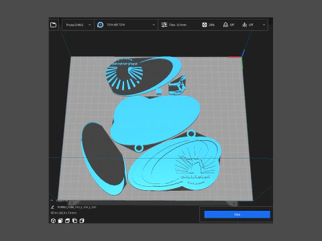Select the top view cube icon

coord(68,221)
